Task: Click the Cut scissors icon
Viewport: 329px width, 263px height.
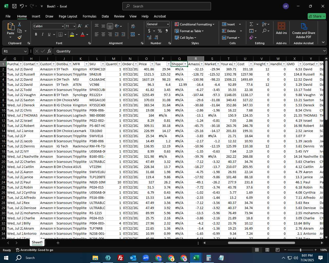Action: (19, 24)
